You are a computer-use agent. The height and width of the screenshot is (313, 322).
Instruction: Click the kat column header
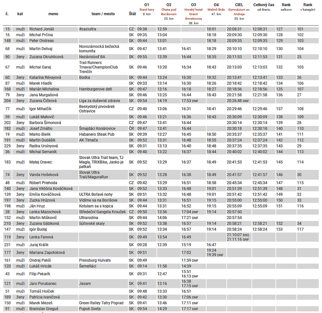[20, 14]
